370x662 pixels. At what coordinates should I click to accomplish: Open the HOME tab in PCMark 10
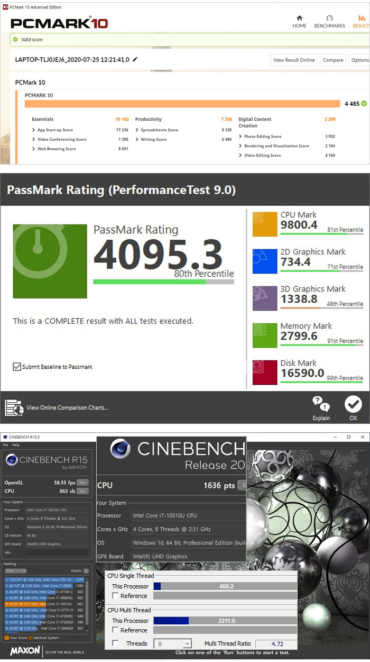(x=299, y=22)
